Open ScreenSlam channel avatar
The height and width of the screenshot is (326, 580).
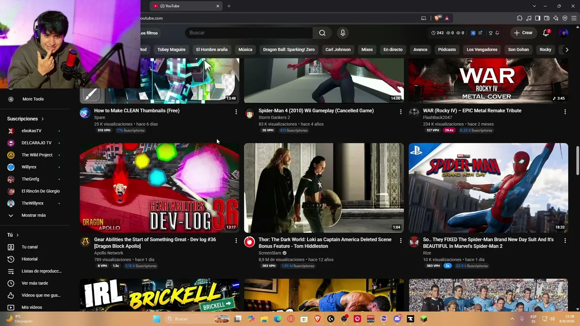pyautogui.click(x=250, y=242)
